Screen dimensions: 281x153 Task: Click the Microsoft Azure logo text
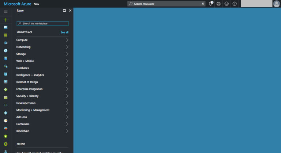(x=18, y=4)
